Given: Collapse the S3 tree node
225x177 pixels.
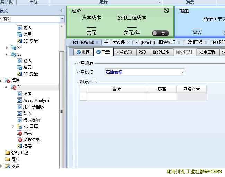Looking at the screenshot, I should pos(7,54).
